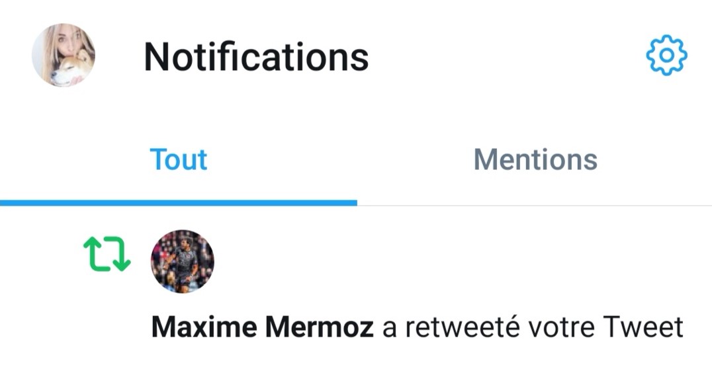Open notification settings gear icon
Image resolution: width=712 pixels, height=373 pixels.
click(666, 56)
